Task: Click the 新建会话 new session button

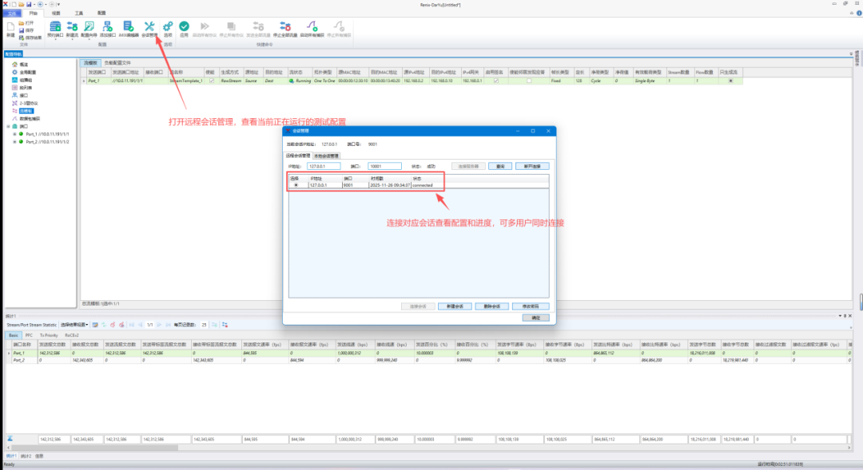Action: click(x=453, y=306)
